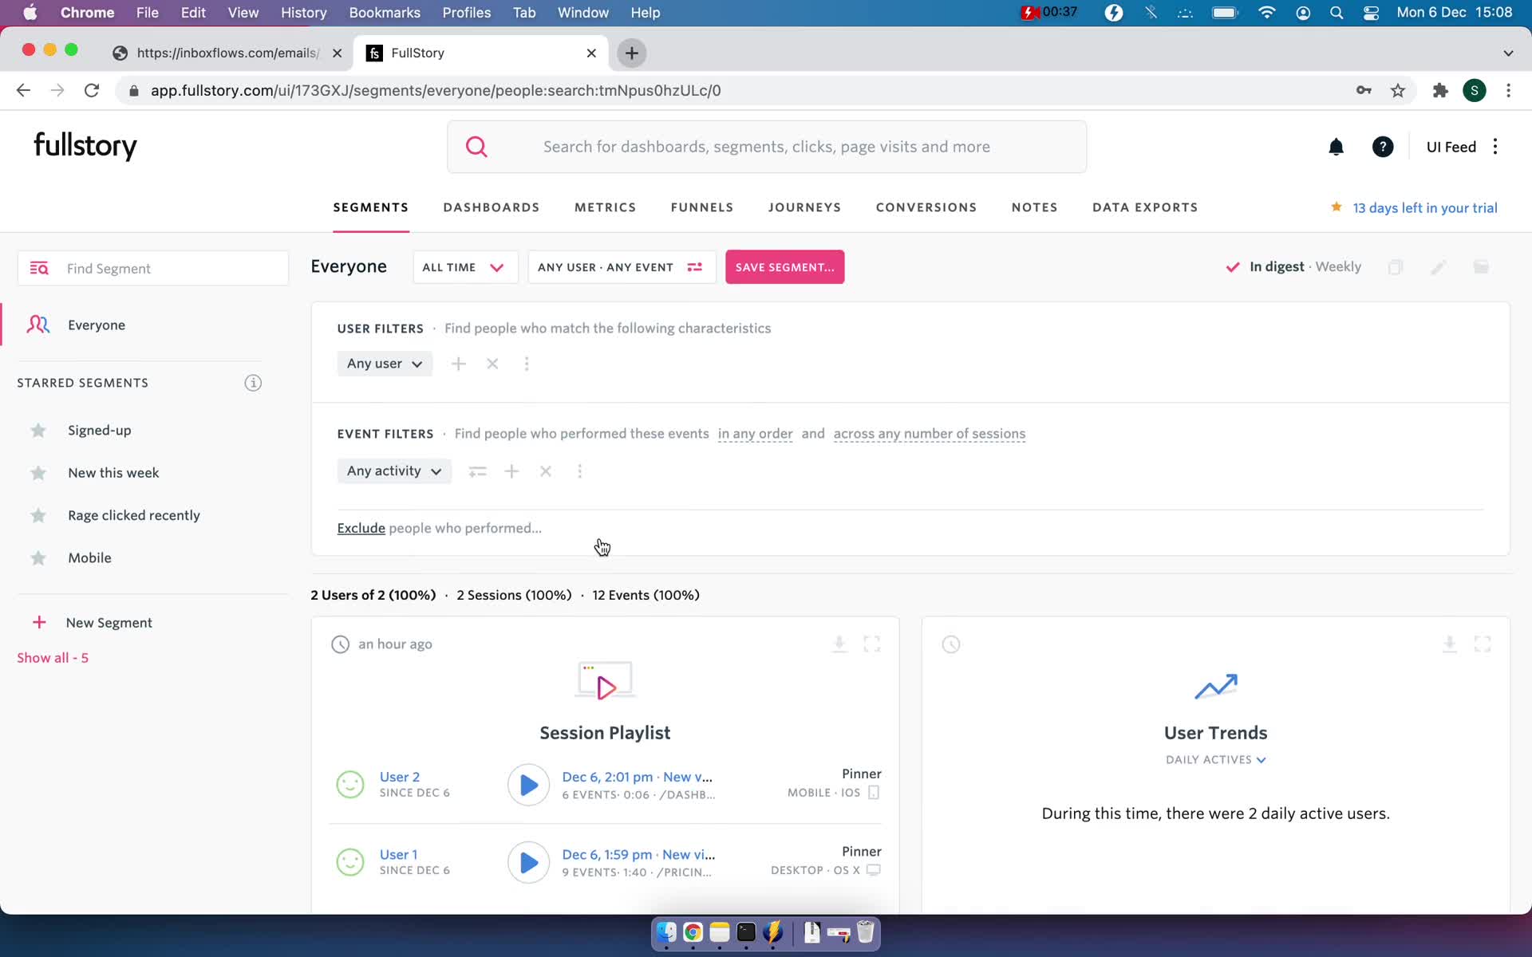Open user filter more options dots

click(527, 364)
